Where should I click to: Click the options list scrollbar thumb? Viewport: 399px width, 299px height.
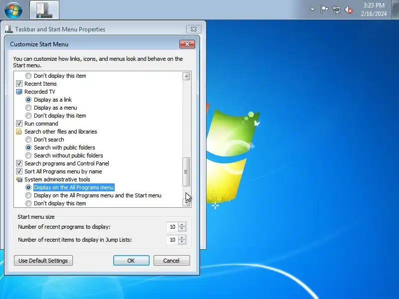coord(186,172)
